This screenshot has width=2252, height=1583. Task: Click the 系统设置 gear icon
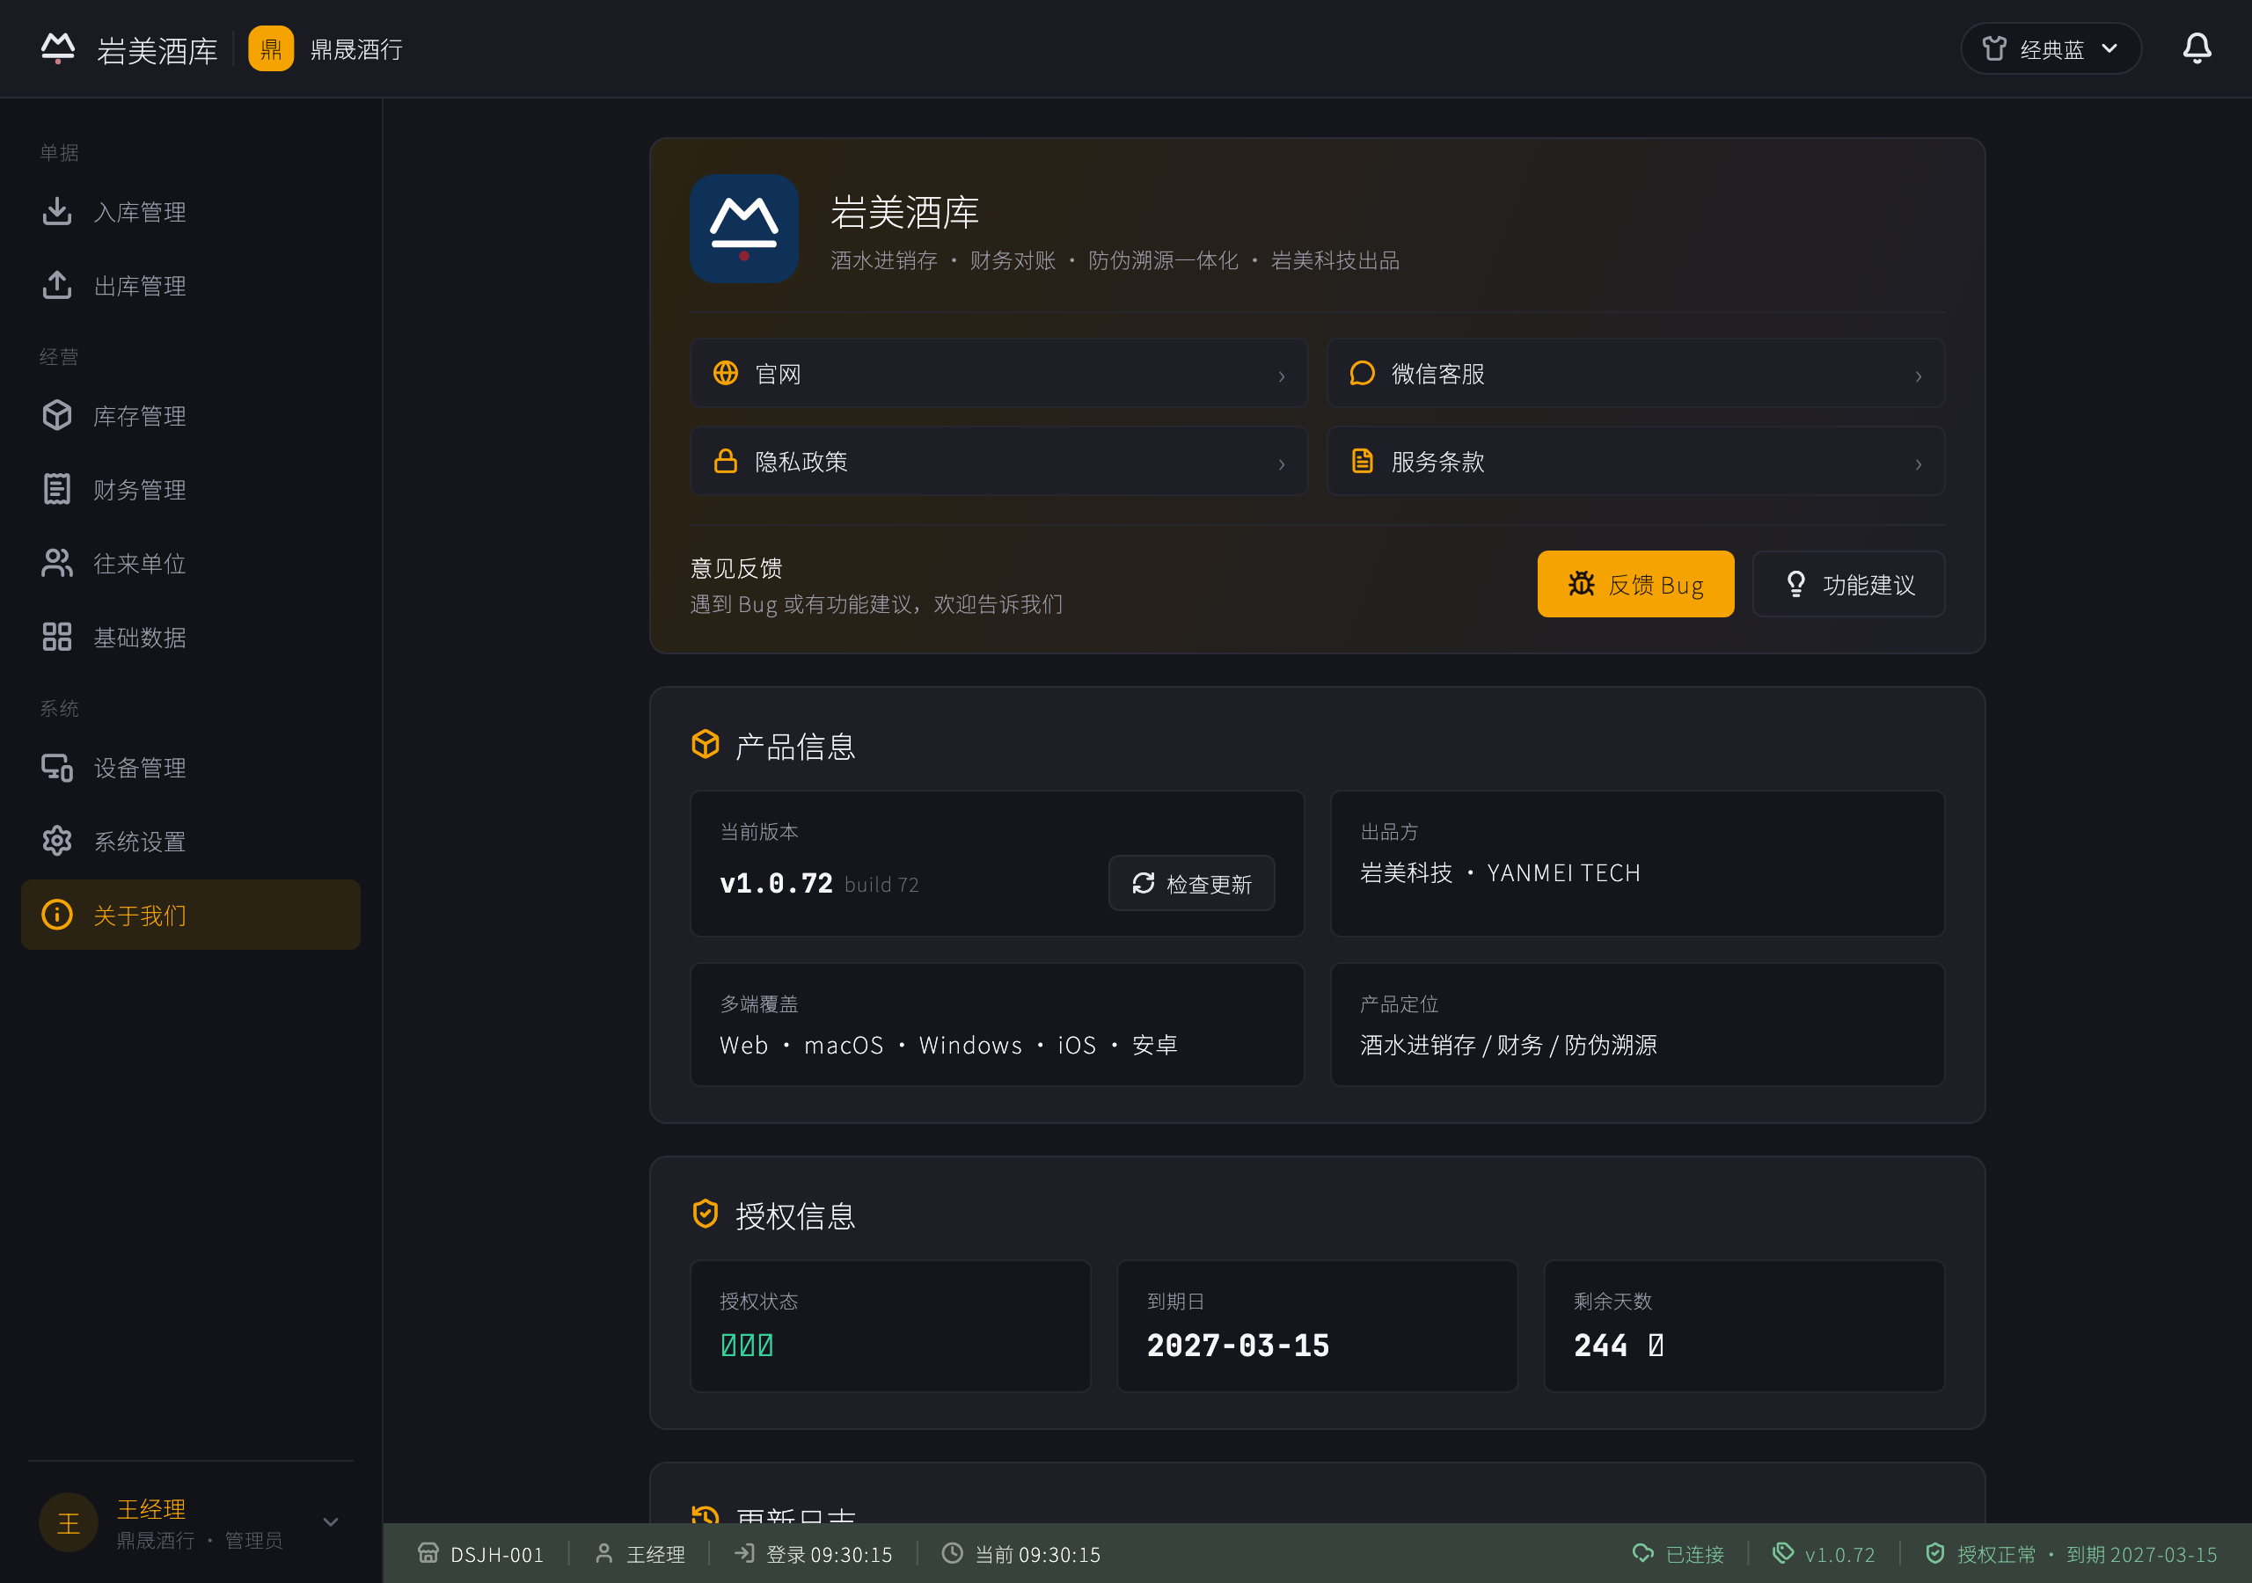click(x=57, y=841)
